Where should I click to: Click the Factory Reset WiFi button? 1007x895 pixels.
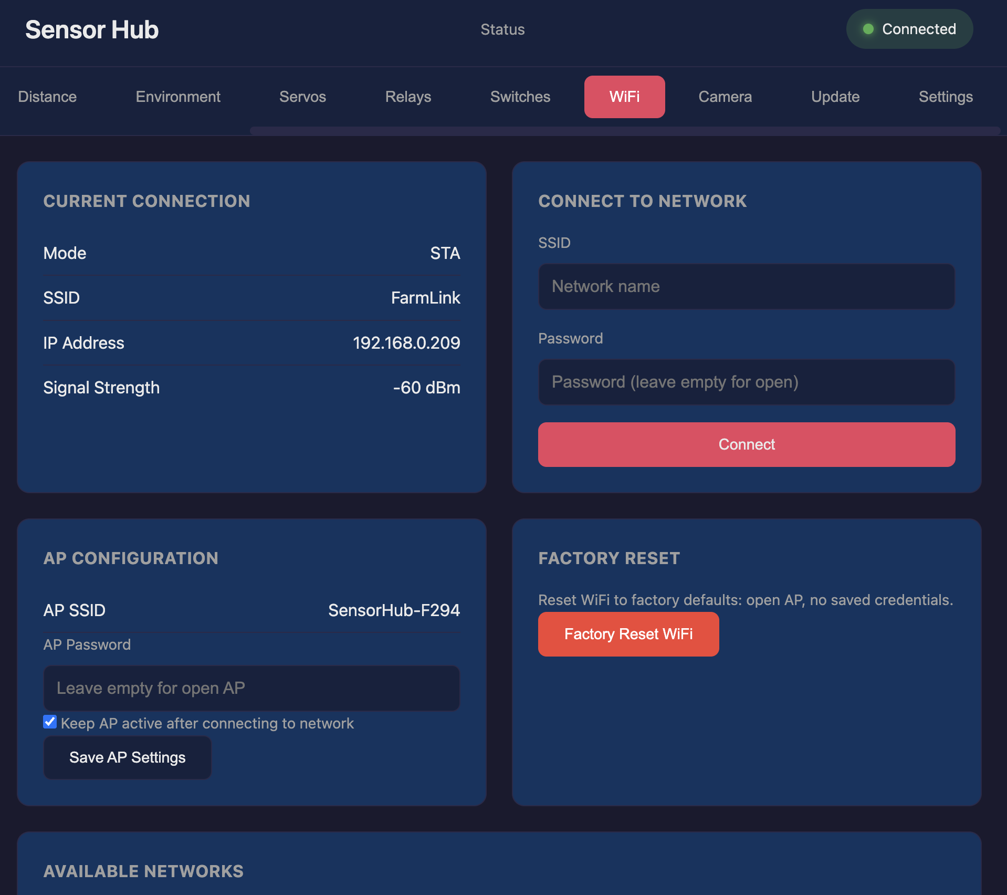(628, 634)
